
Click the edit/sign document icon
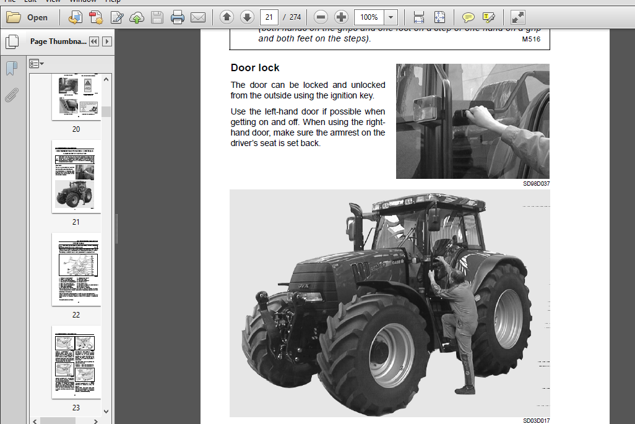coord(116,17)
